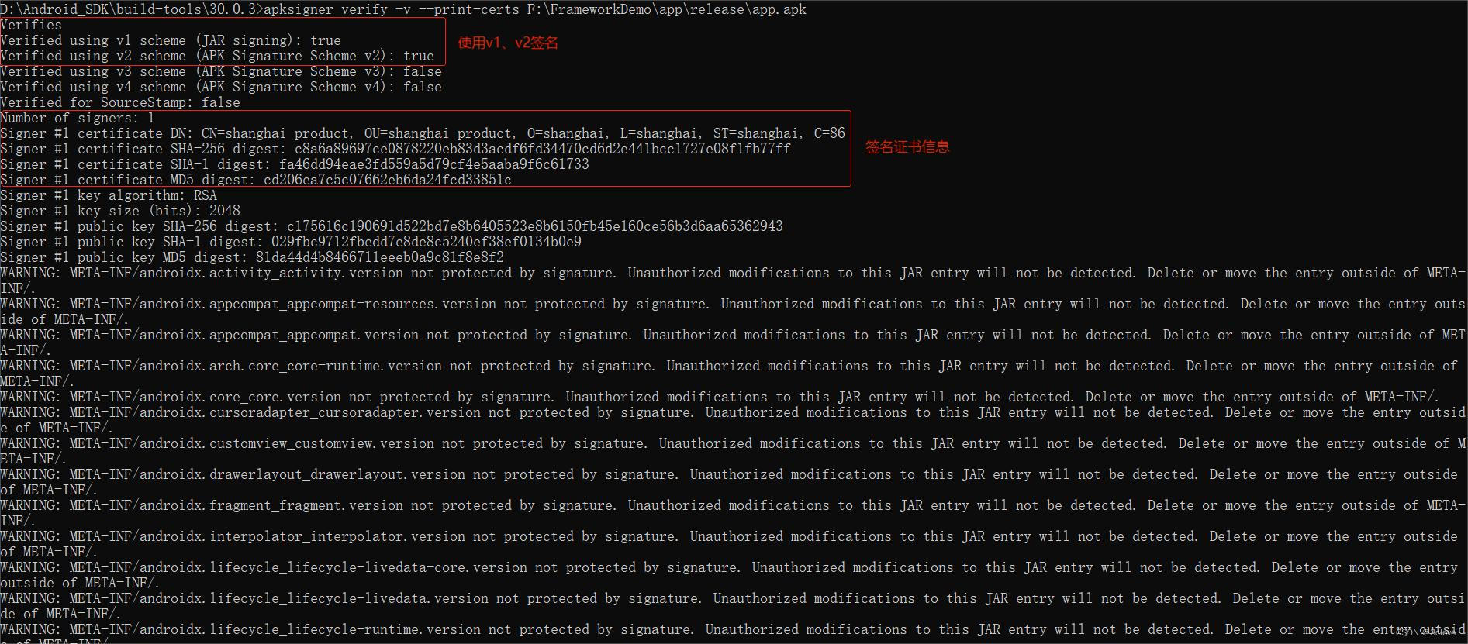Viewport: 1468px width, 644px height.
Task: Select 'Verified for SourceStamp: false' line
Action: click(120, 102)
